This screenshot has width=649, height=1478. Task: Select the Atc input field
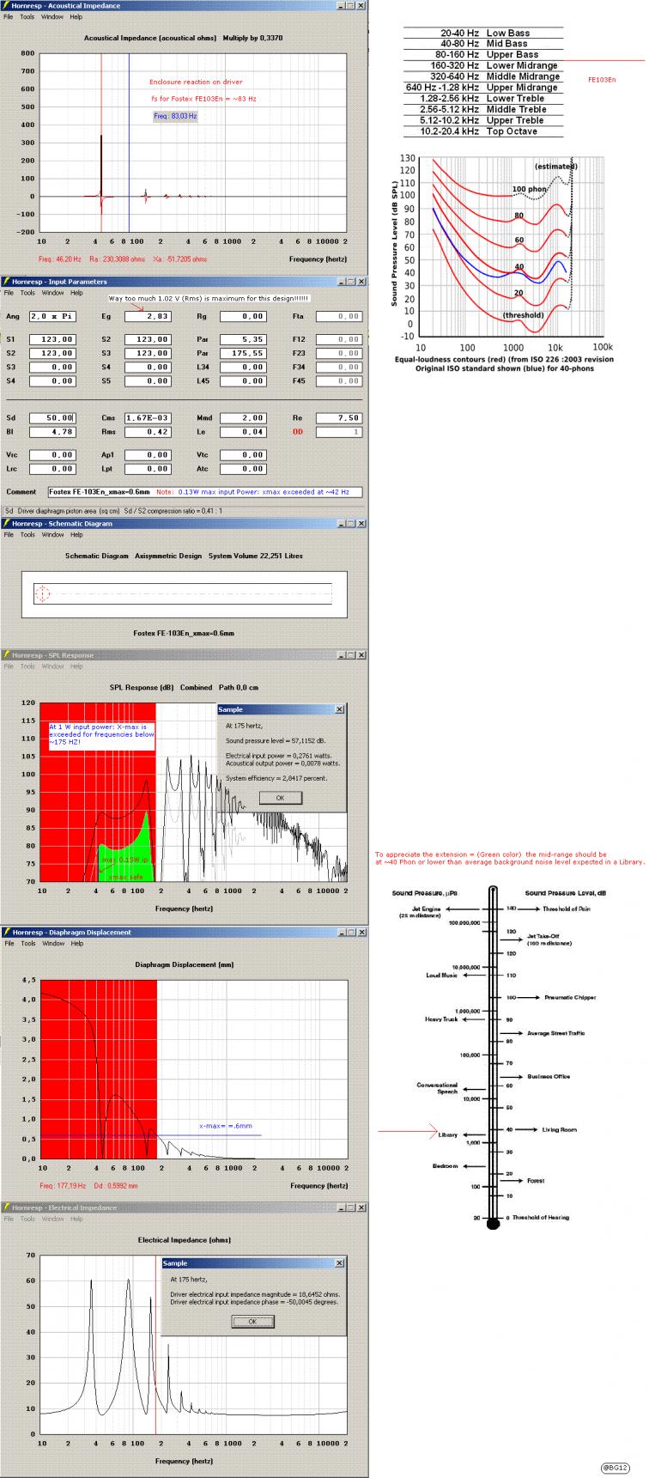(x=243, y=469)
